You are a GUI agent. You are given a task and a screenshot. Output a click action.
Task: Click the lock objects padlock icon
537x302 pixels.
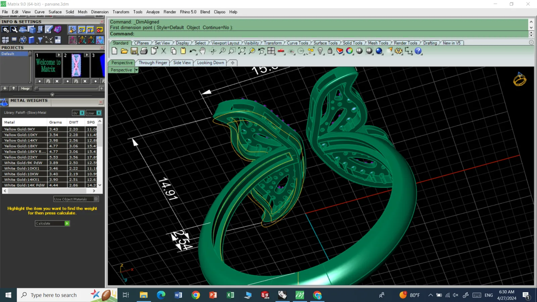pyautogui.click(x=330, y=51)
